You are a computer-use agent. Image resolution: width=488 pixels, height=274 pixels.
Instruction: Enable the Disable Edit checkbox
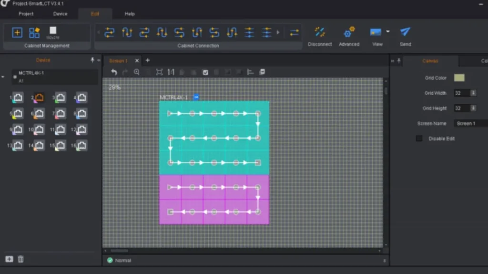tap(419, 138)
